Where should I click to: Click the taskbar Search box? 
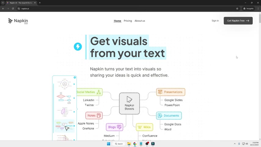point(119,144)
